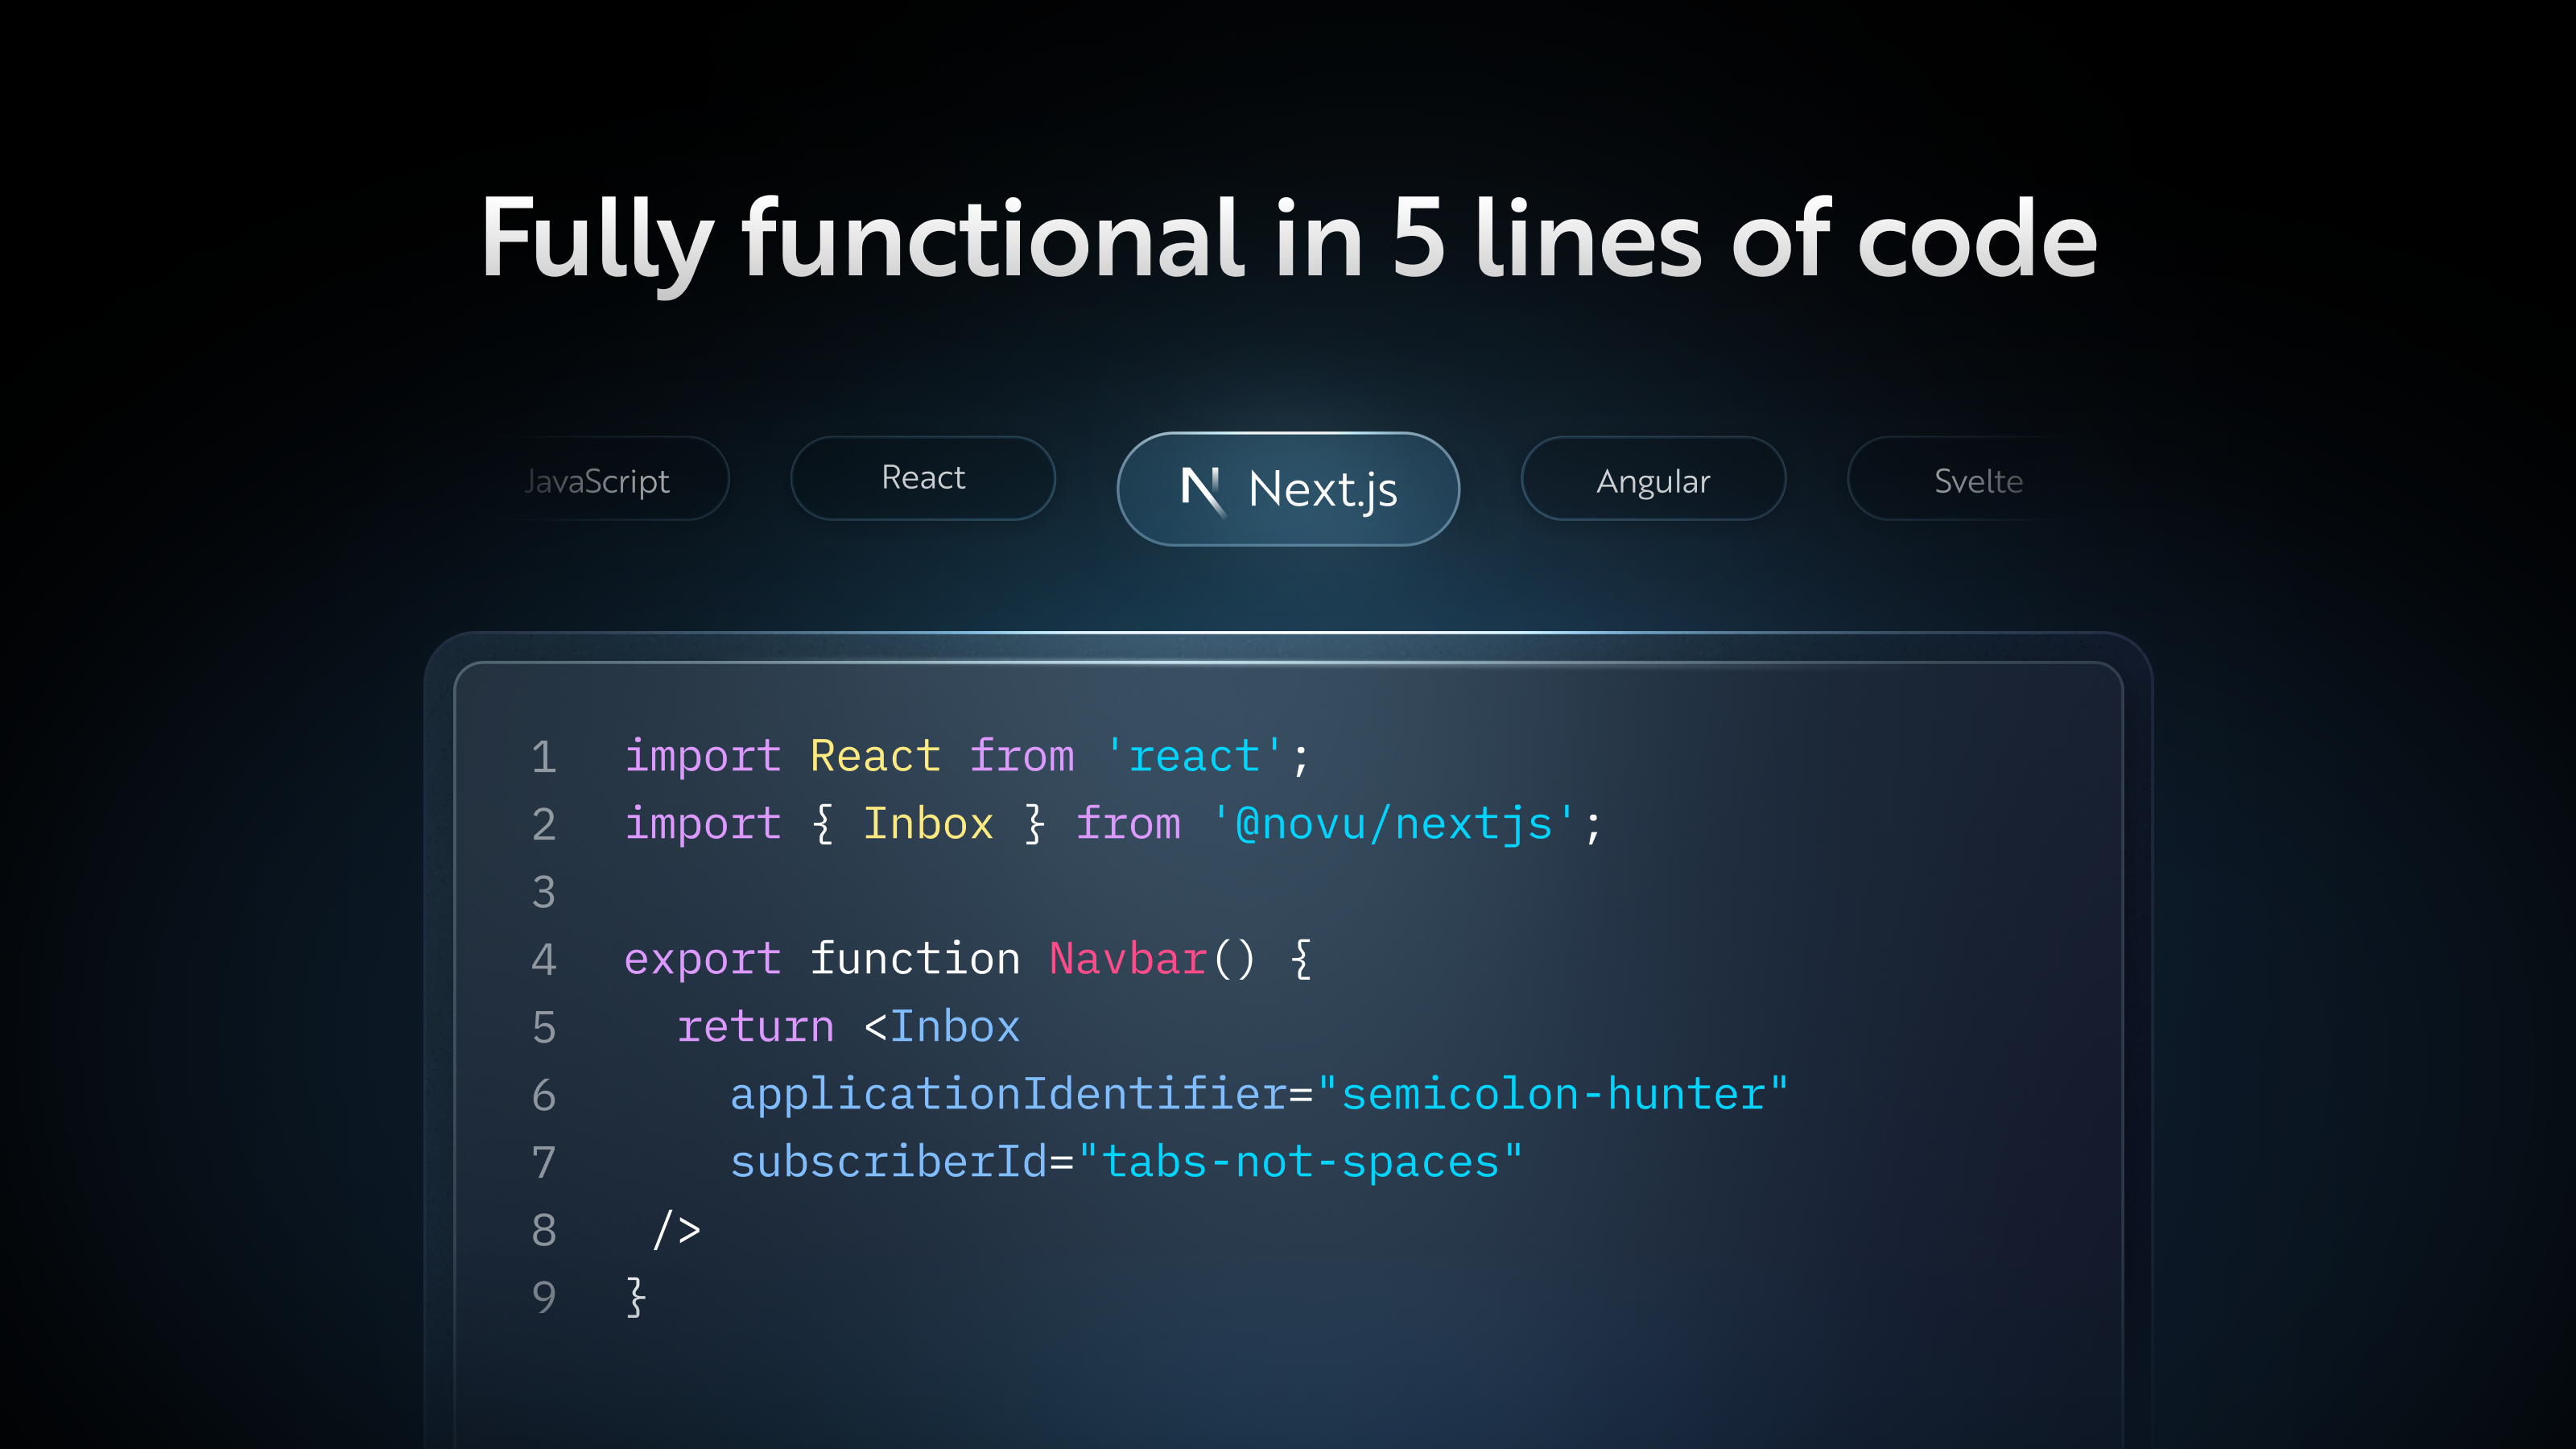2576x1449 pixels.
Task: Click the 'from' keyword on line 2
Action: coord(1128,824)
